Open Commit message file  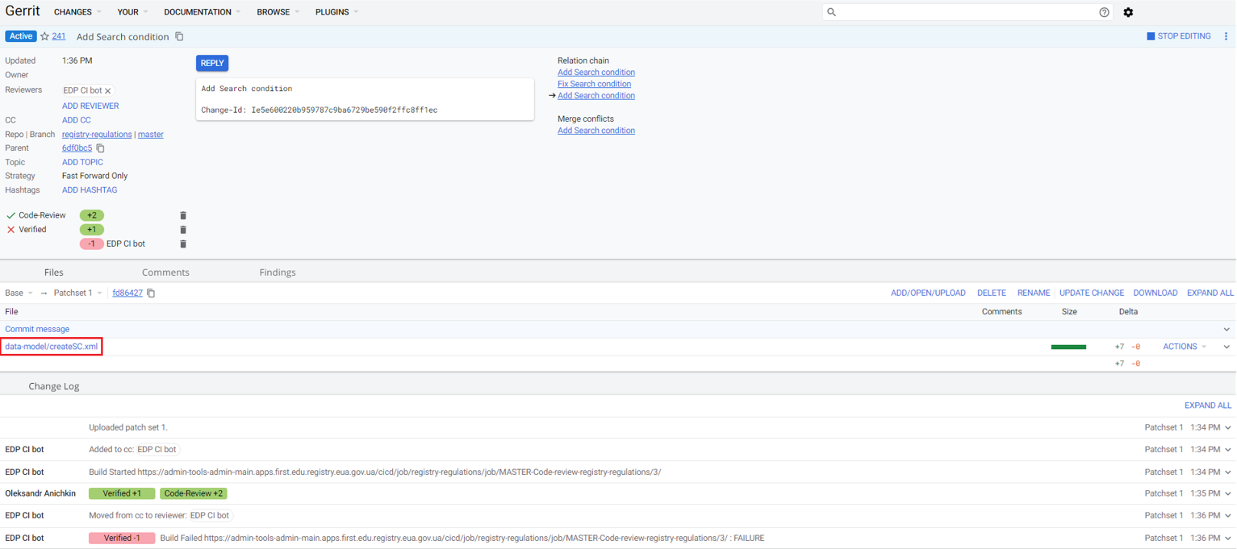[37, 329]
